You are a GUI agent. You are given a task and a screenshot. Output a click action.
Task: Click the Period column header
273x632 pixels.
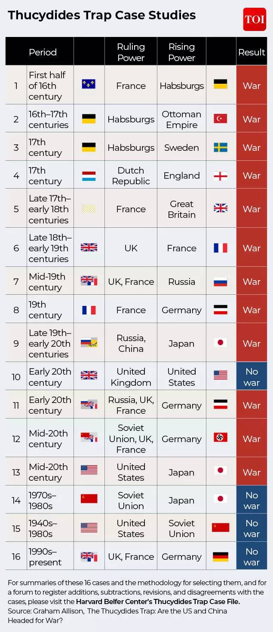(x=43, y=52)
